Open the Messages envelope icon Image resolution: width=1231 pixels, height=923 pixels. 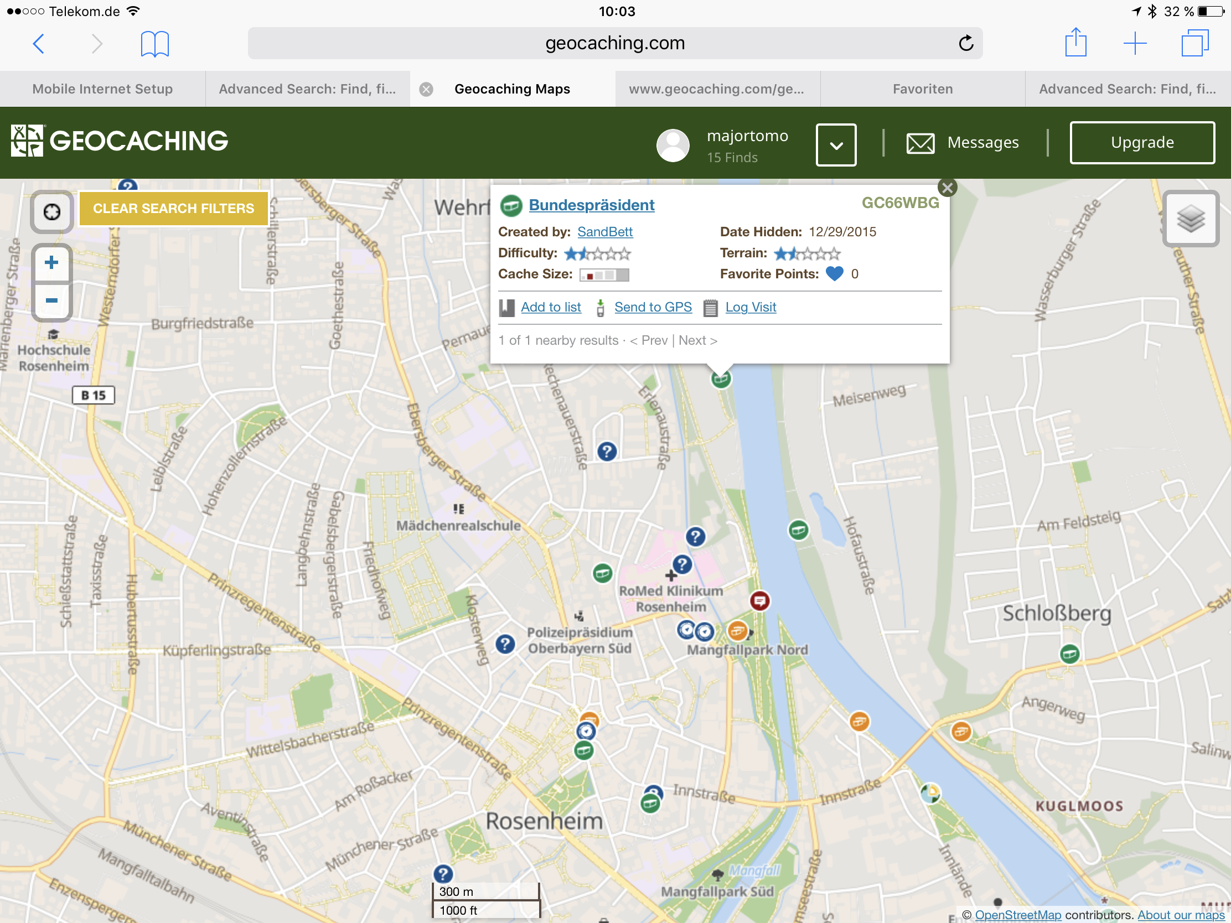(920, 143)
